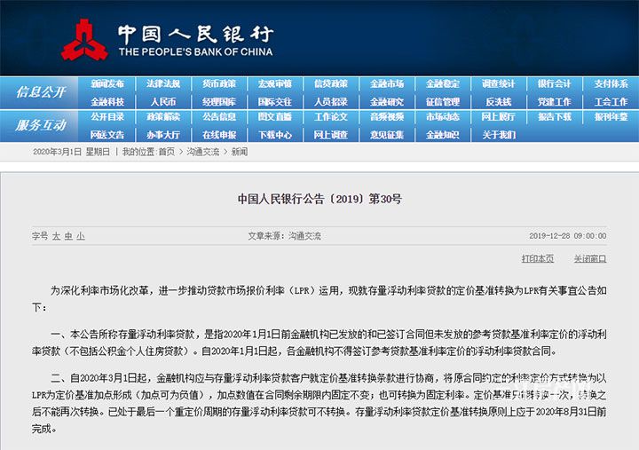Screen dimensions: 639x450
Task: Open the 金融市场 menu item
Action: [x=387, y=84]
